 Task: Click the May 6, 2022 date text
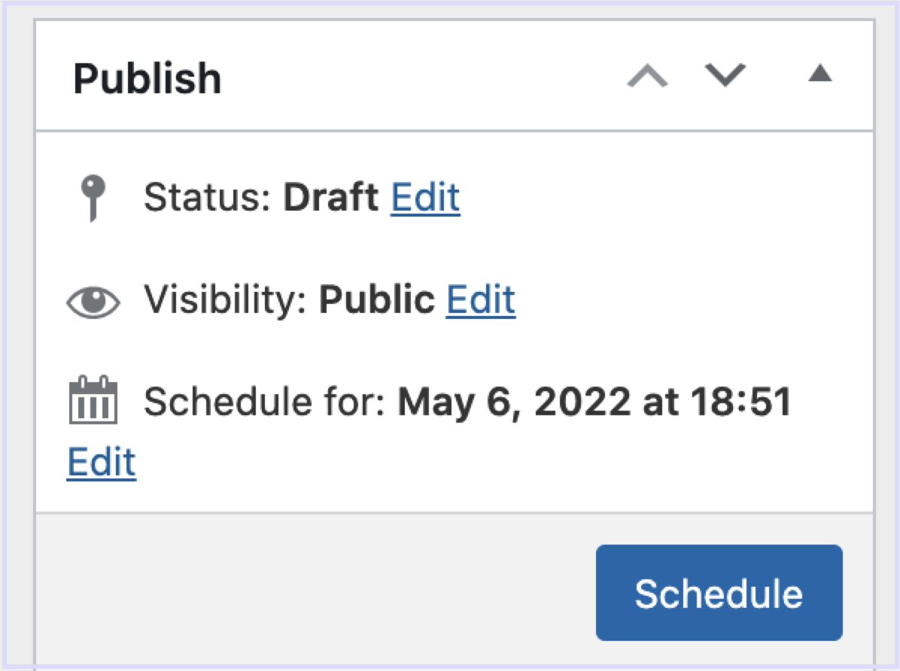pos(514,401)
